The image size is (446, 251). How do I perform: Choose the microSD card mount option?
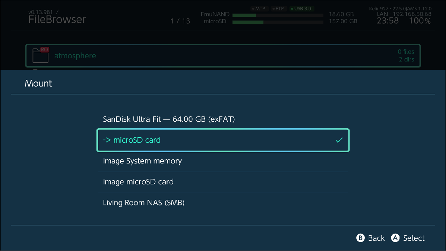point(223,140)
